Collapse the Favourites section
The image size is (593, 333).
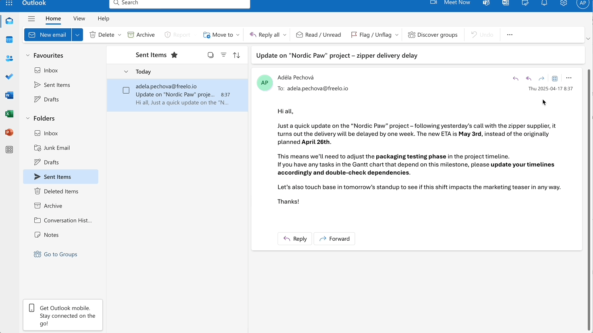(28, 55)
